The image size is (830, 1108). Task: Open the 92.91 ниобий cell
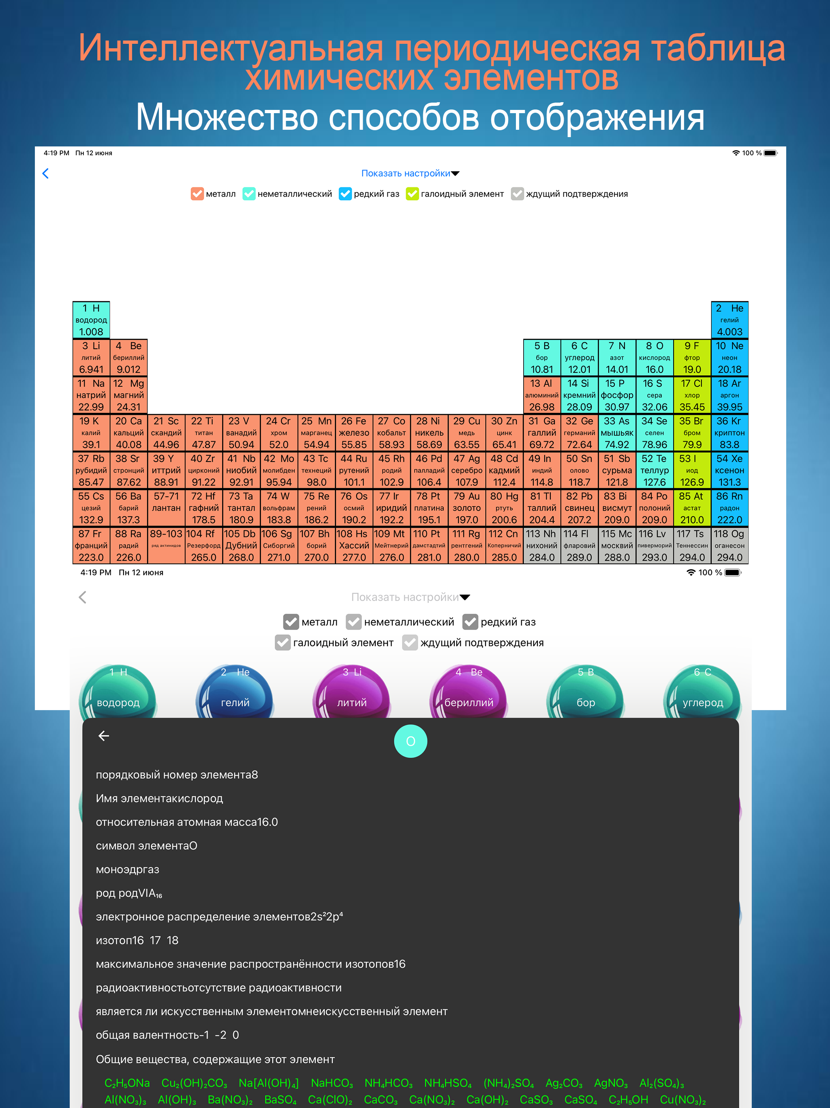241,470
